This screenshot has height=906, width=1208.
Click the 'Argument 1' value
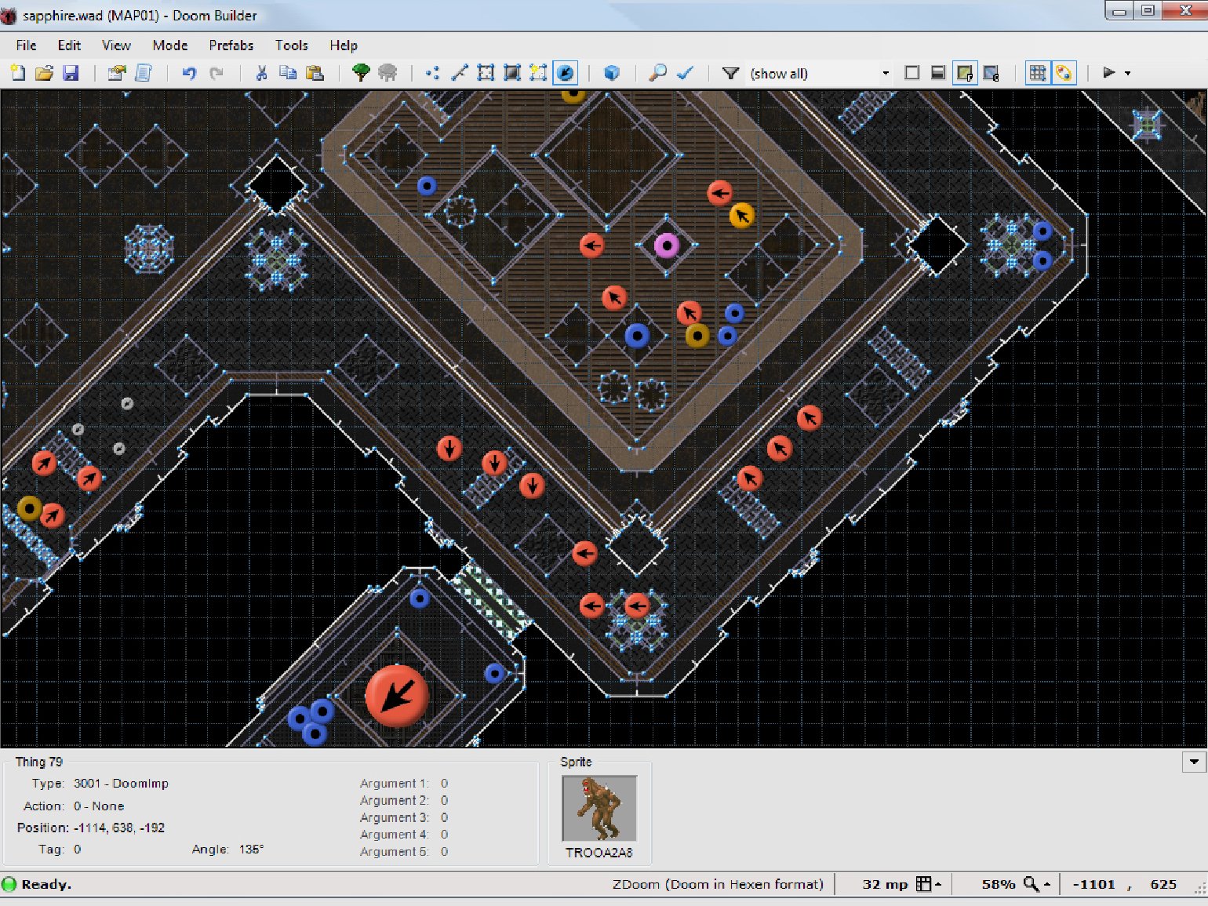click(444, 784)
